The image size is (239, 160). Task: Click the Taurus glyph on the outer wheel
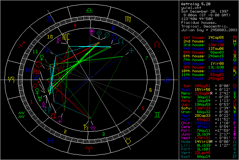point(128,140)
